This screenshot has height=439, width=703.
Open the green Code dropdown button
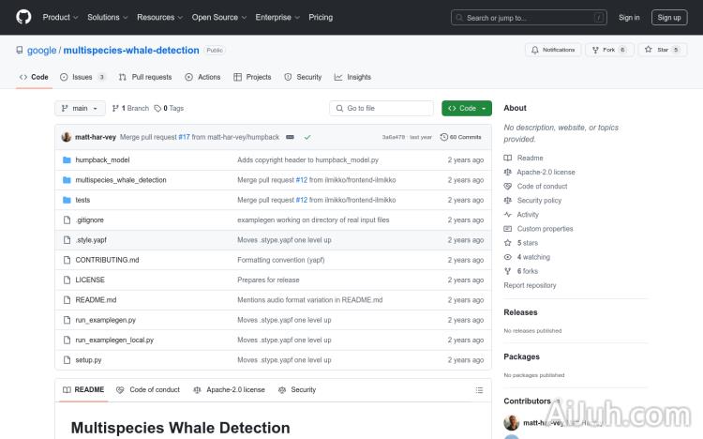(467, 108)
